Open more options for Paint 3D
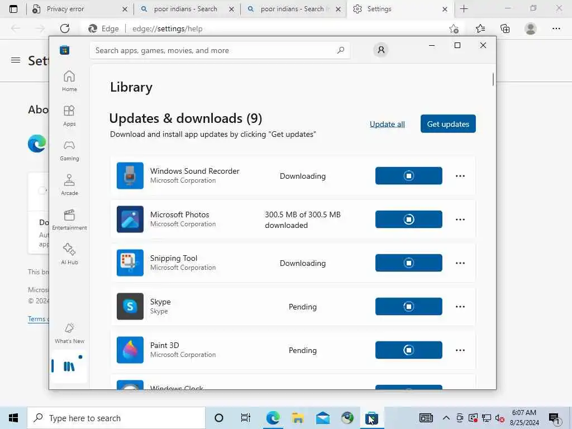The width and height of the screenshot is (572, 429). 460,350
